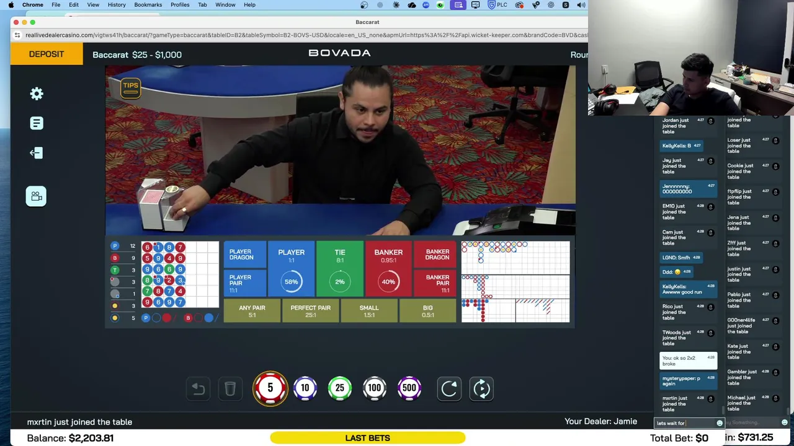794x446 pixels.
Task: Open the game history list icon
Action: [37, 123]
